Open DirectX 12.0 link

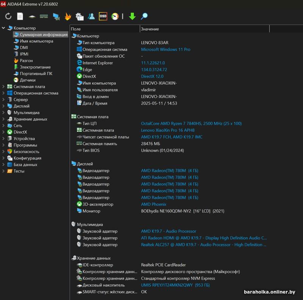tap(152, 77)
